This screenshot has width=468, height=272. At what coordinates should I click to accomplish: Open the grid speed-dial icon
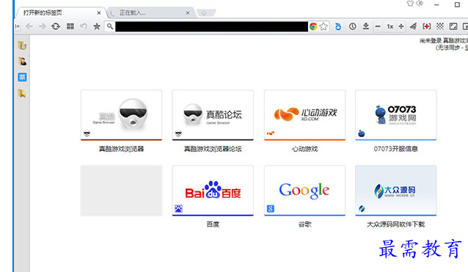(x=70, y=26)
